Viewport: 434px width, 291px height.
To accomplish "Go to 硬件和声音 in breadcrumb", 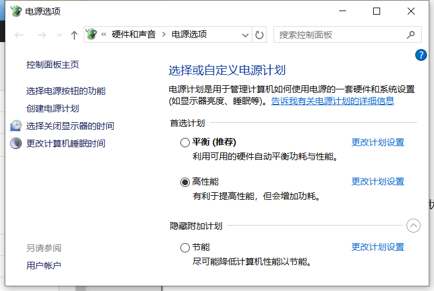I will 134,35.
